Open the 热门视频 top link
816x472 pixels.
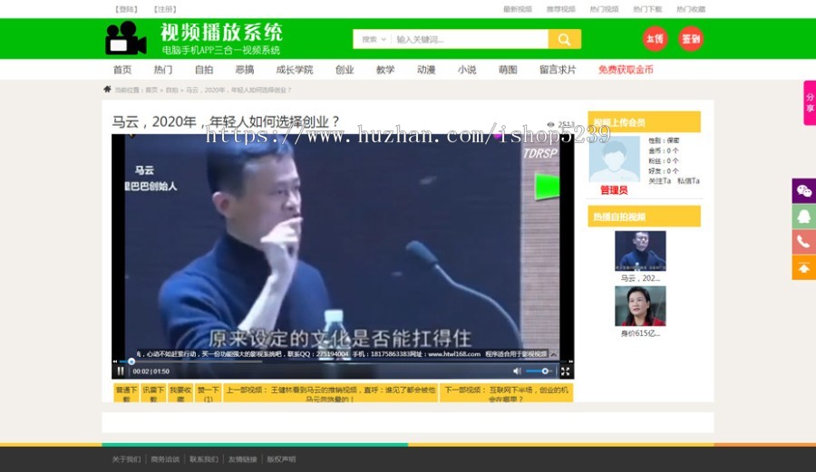click(604, 9)
